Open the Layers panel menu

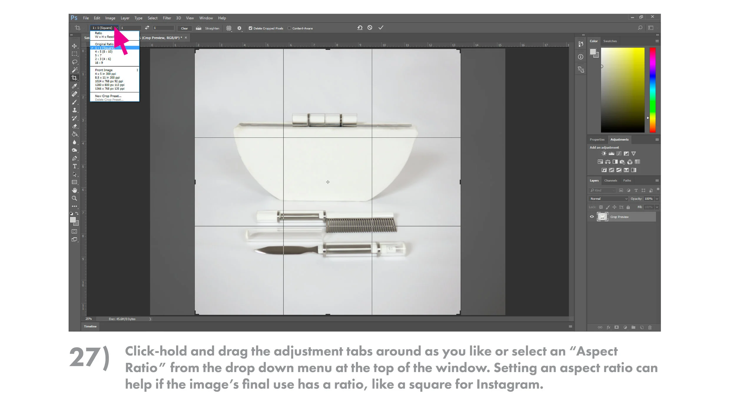pyautogui.click(x=657, y=180)
